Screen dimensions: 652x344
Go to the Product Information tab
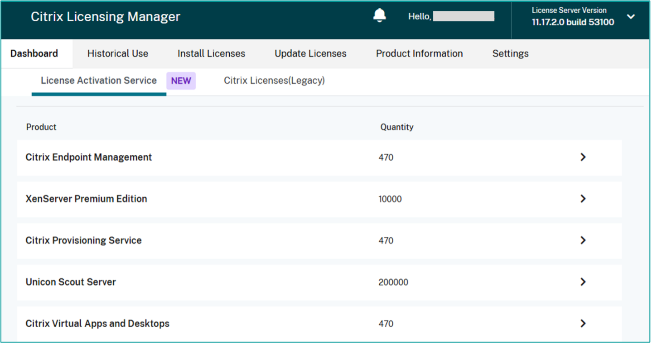point(419,53)
